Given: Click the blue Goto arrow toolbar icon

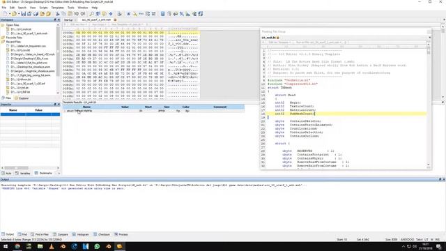Looking at the screenshot, I should [x=110, y=14].
